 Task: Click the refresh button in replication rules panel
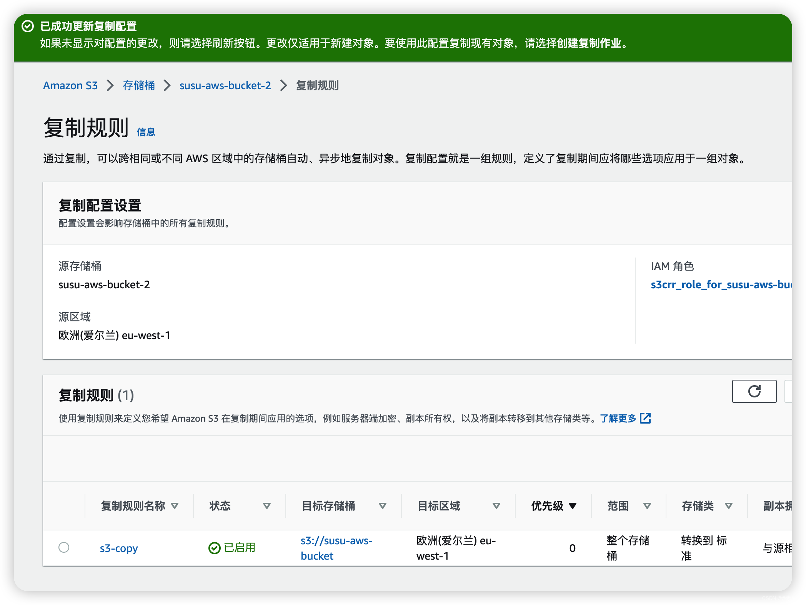pyautogui.click(x=754, y=391)
